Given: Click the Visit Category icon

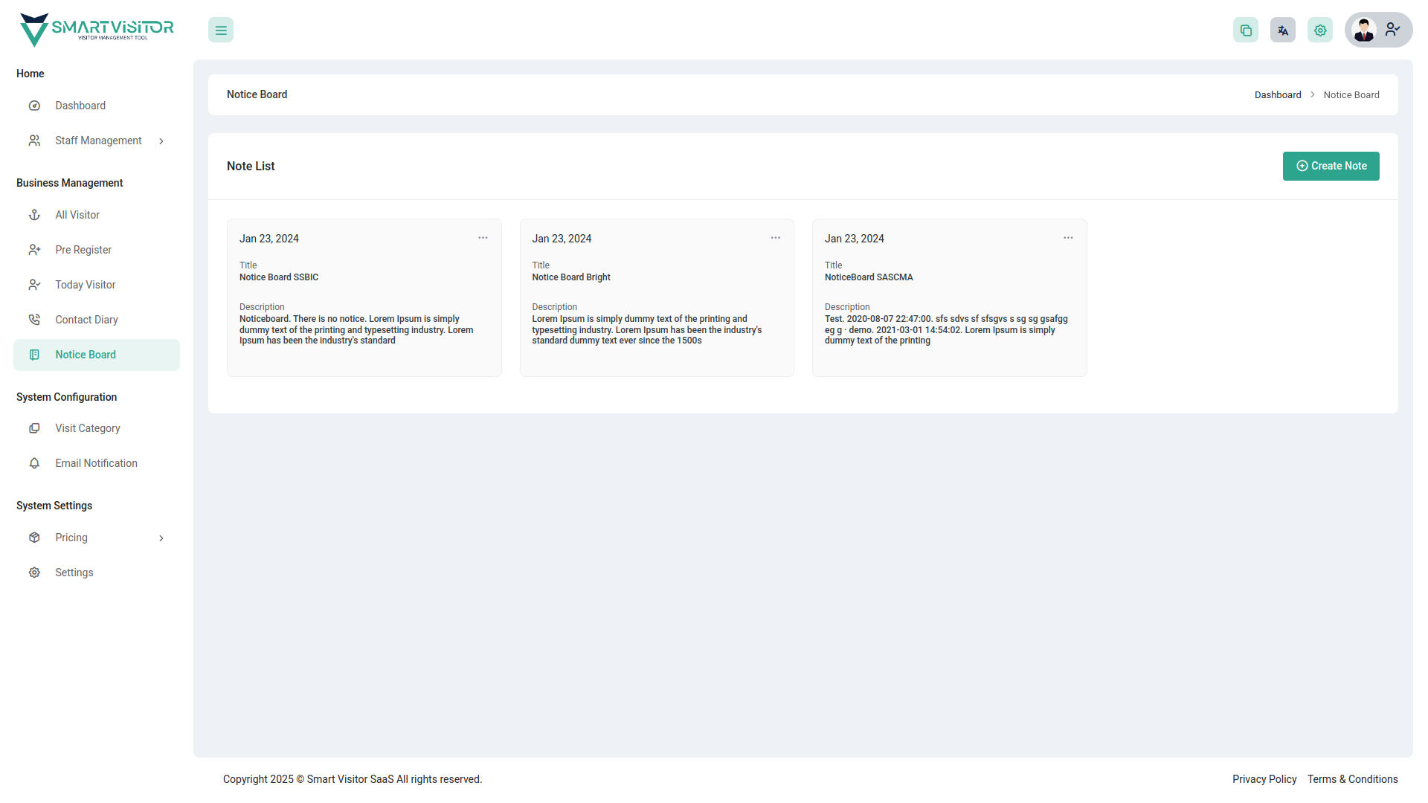Looking at the screenshot, I should tap(34, 428).
